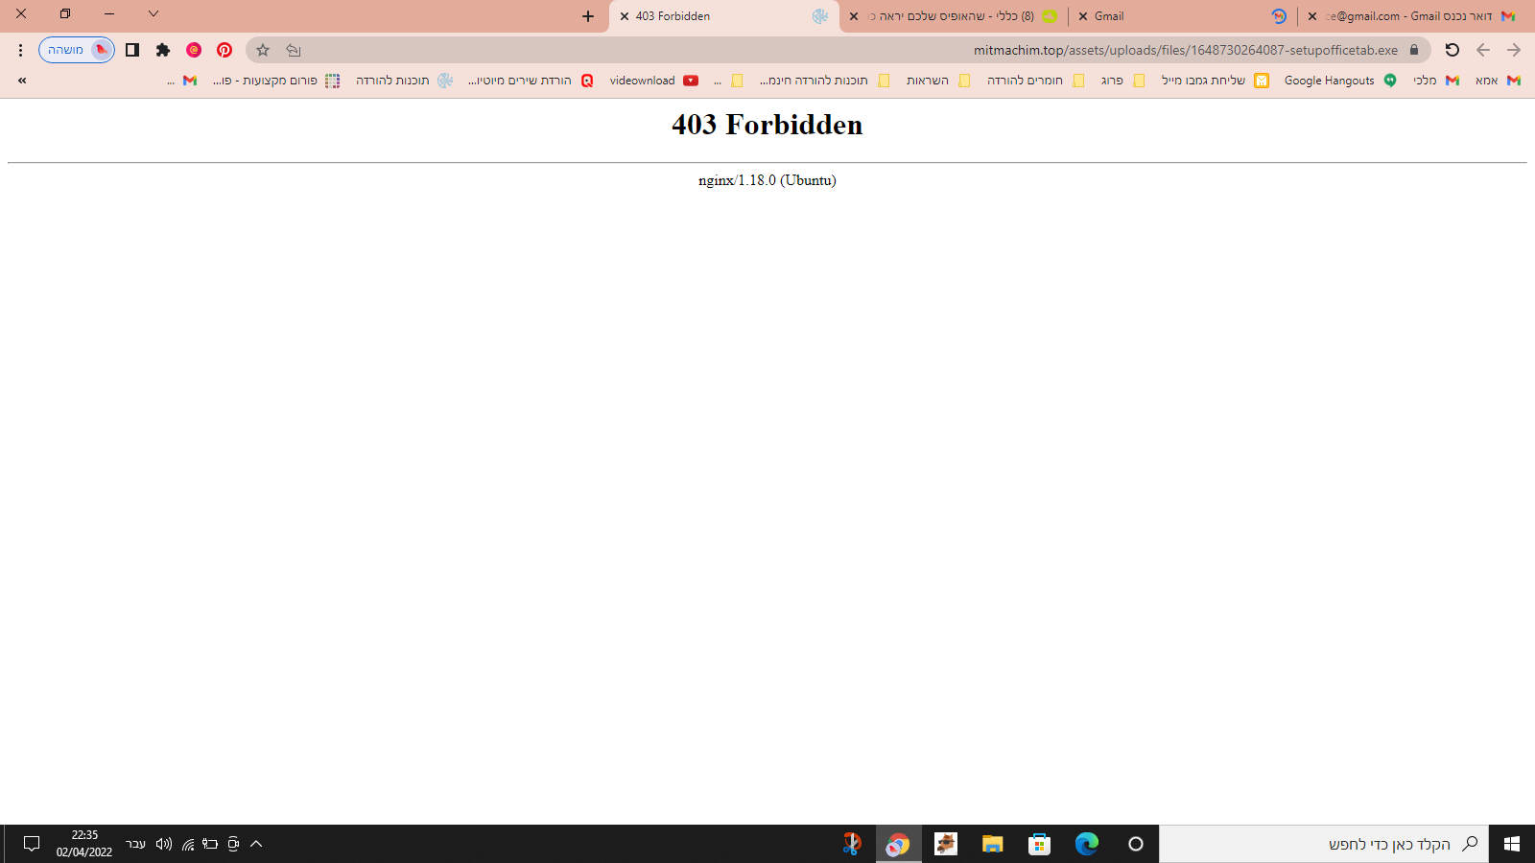Image resolution: width=1535 pixels, height=863 pixels.
Task: Expand hidden system tray icons
Action: [256, 844]
